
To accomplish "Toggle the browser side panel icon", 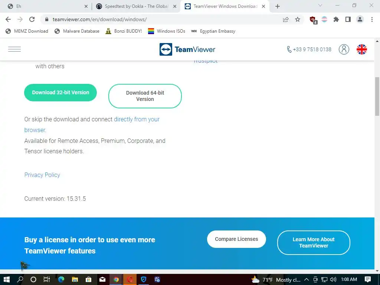I will [x=348, y=19].
